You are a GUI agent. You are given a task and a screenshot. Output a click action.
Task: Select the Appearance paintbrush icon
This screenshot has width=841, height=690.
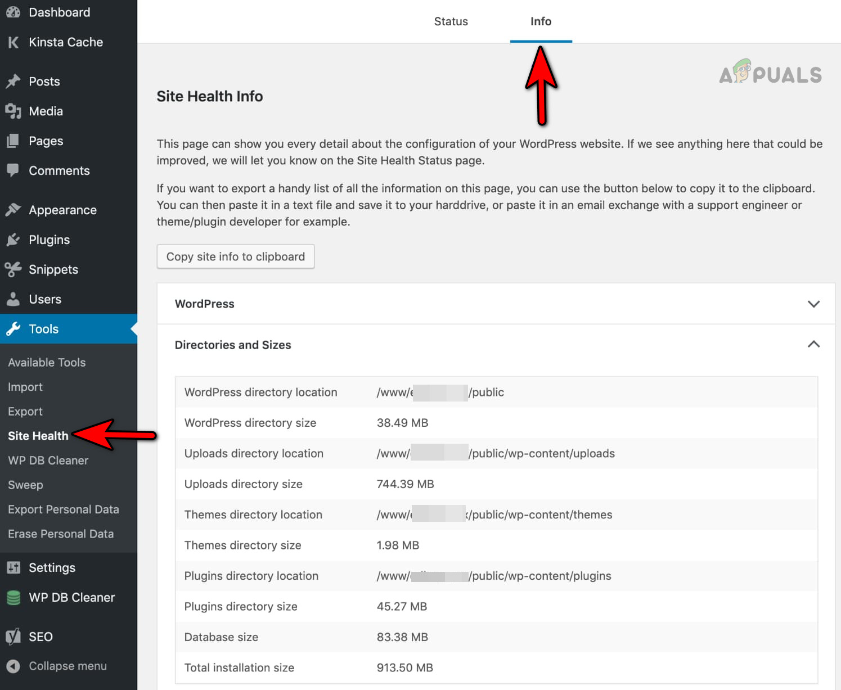[13, 209]
